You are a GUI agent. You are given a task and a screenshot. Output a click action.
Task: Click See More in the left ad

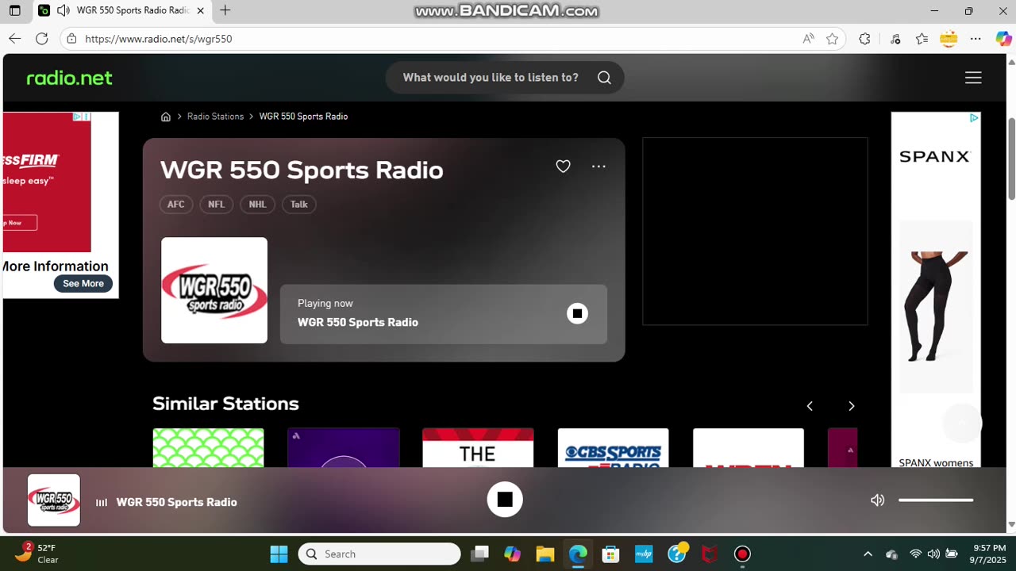(x=83, y=284)
